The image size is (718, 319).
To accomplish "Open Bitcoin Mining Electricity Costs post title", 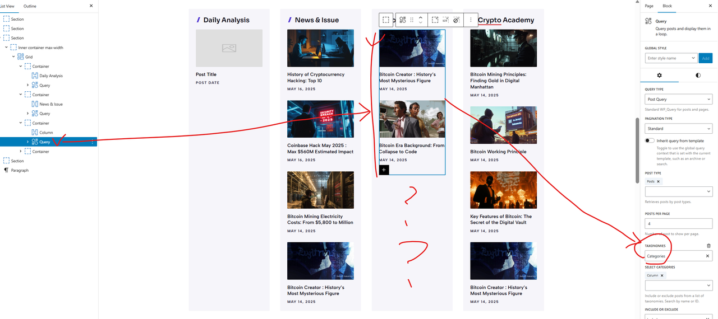I will [x=320, y=219].
